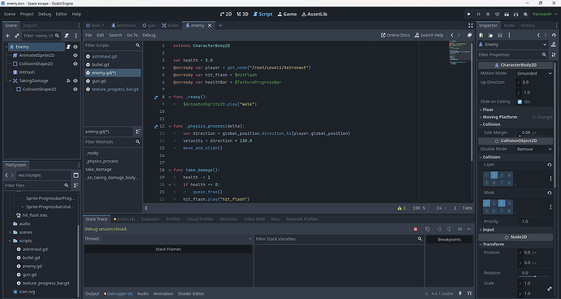Click the detach script icon in Scene dock
Image resolution: width=561 pixels, height=299 pixels.
click(67, 36)
